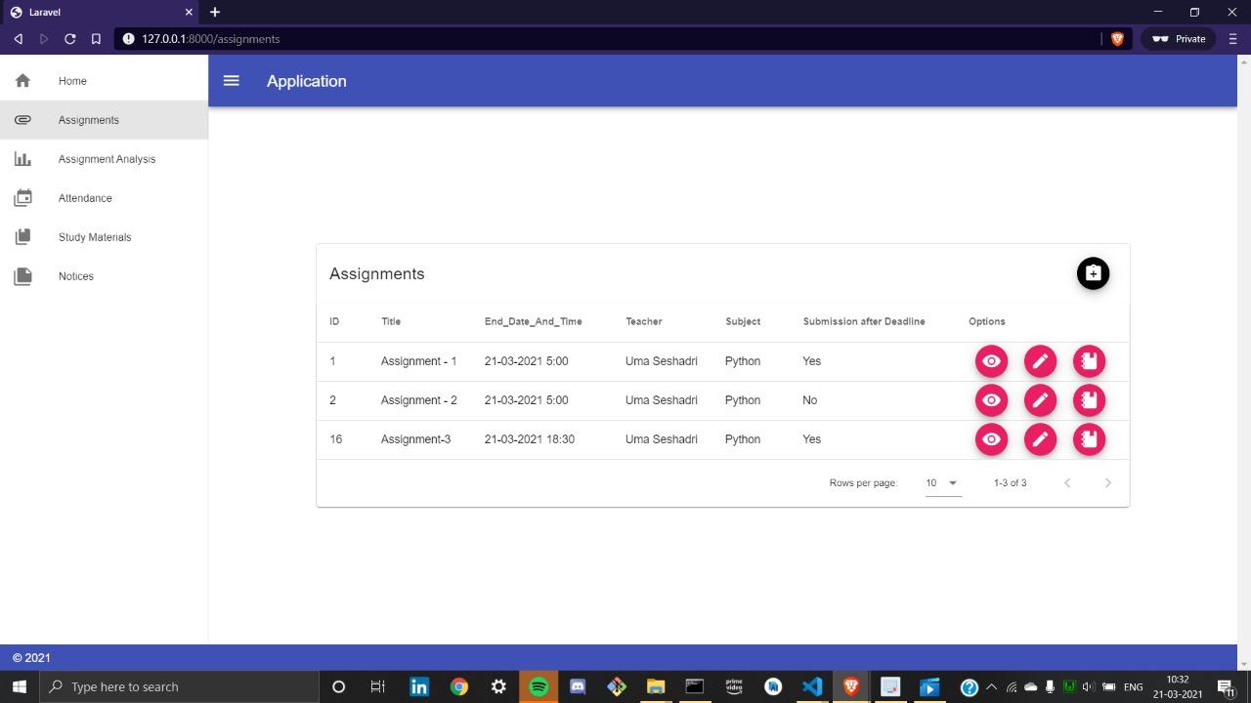This screenshot has height=703, width=1251.
Task: Open Spotify from the taskbar
Action: click(x=539, y=686)
